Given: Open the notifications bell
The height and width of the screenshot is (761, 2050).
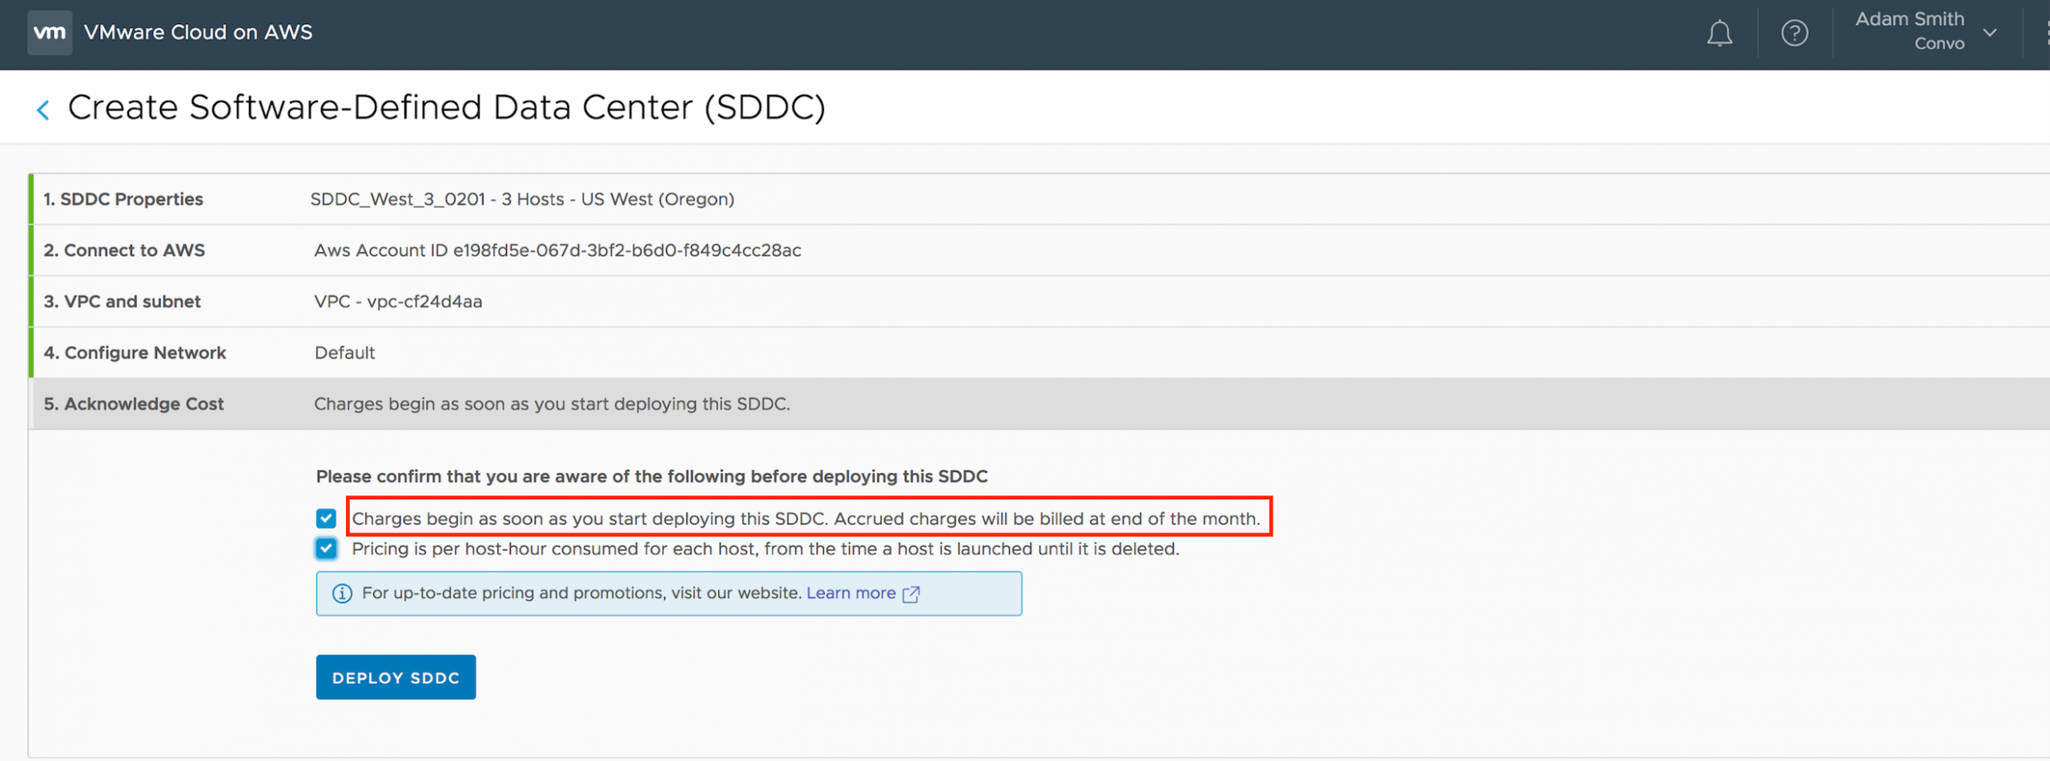Looking at the screenshot, I should click(1719, 34).
